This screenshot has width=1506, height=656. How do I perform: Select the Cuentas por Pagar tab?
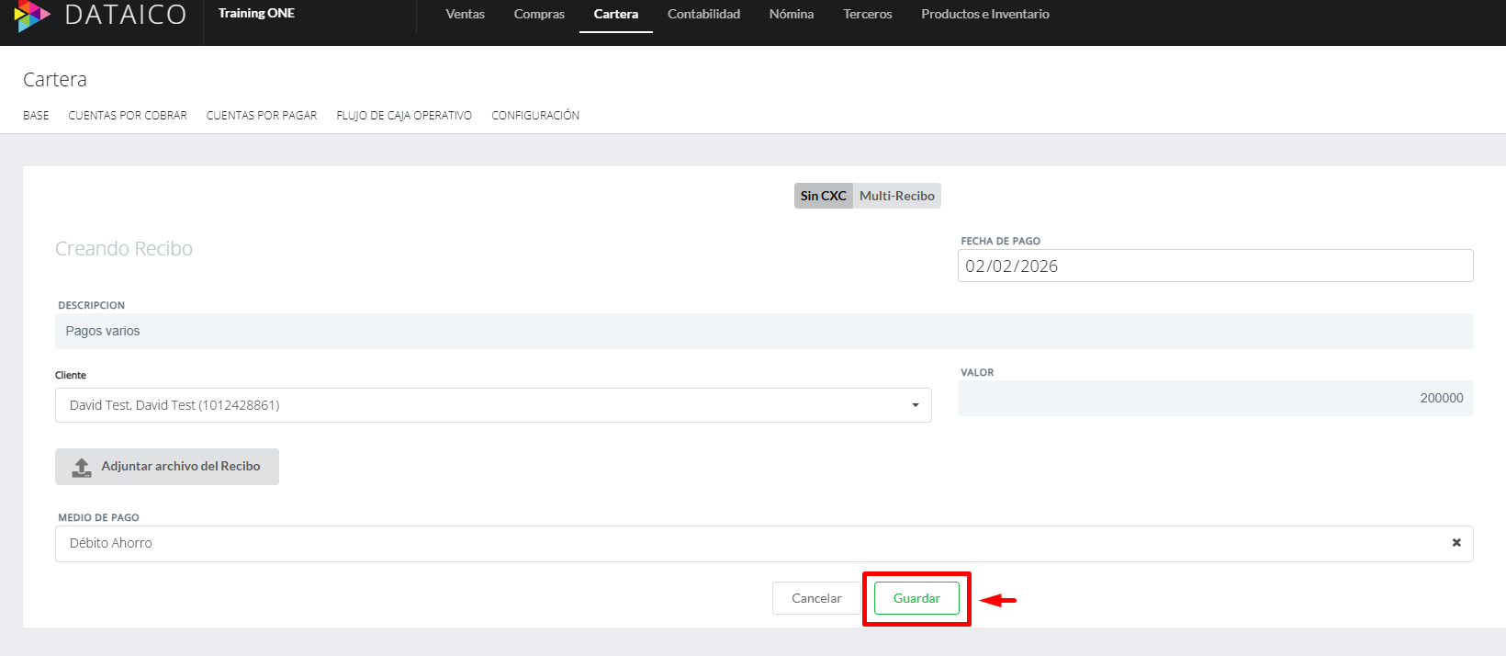click(262, 116)
